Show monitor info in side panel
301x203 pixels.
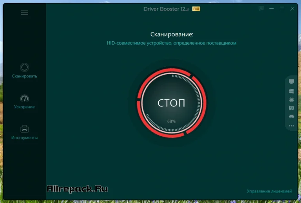click(292, 82)
